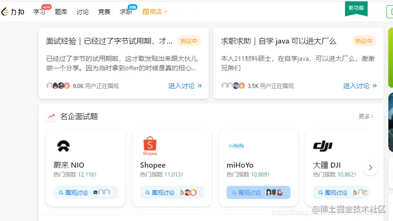
Task: Click the 蔚来 NIO company name
Action: (x=69, y=165)
